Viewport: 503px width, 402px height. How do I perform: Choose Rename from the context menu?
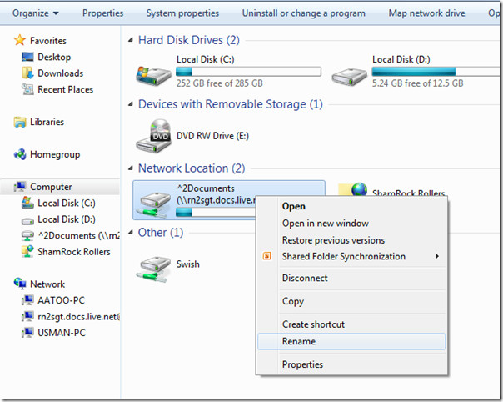(x=299, y=342)
